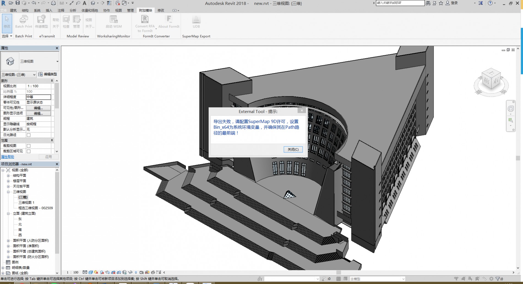Open the navigation steering wheel
Image resolution: width=523 pixels, height=284 pixels.
(511, 109)
